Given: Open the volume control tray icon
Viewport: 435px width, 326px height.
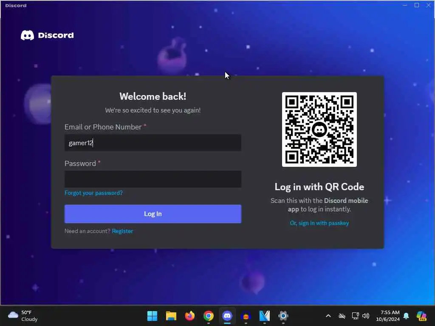Looking at the screenshot, I should tap(366, 316).
